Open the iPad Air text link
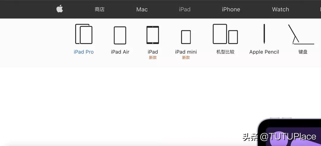The image size is (321, 146). tap(120, 52)
